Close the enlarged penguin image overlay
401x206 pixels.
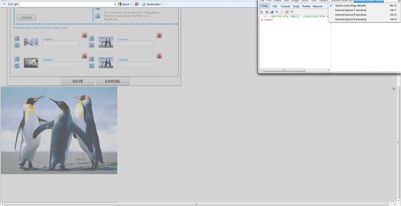(x=394, y=89)
